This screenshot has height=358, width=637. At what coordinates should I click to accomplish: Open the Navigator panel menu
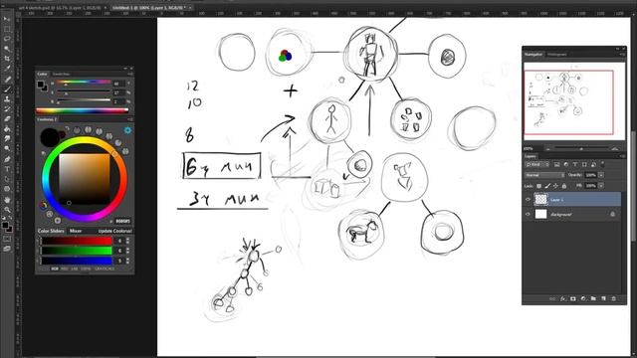pos(621,55)
